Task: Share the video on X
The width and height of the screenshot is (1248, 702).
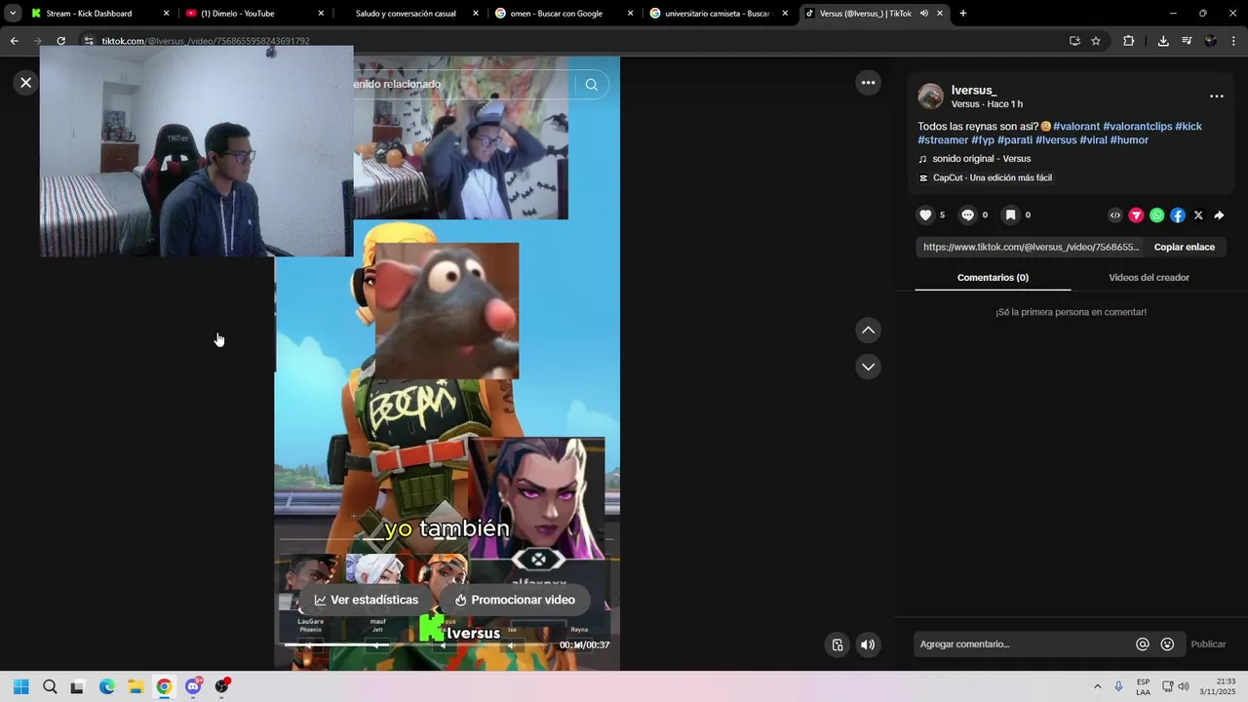Action: point(1198,215)
